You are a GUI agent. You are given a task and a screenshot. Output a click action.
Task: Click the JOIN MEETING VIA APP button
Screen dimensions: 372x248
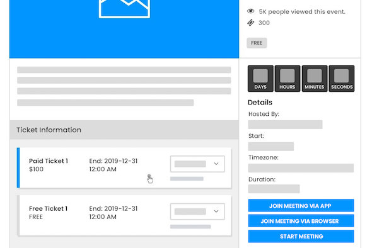pyautogui.click(x=301, y=205)
